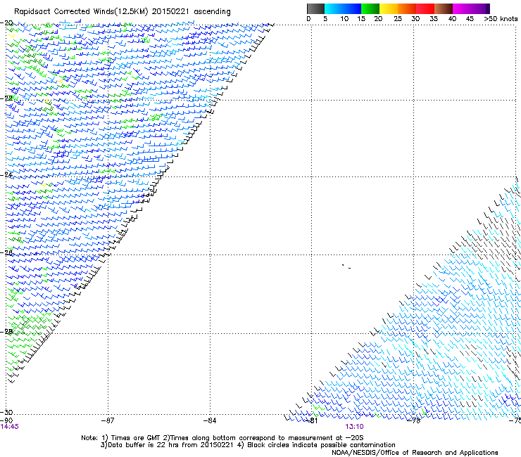Screen dimensions: 521x457
Task: Click the '-26' latitude axis label
Action: pos(6,252)
